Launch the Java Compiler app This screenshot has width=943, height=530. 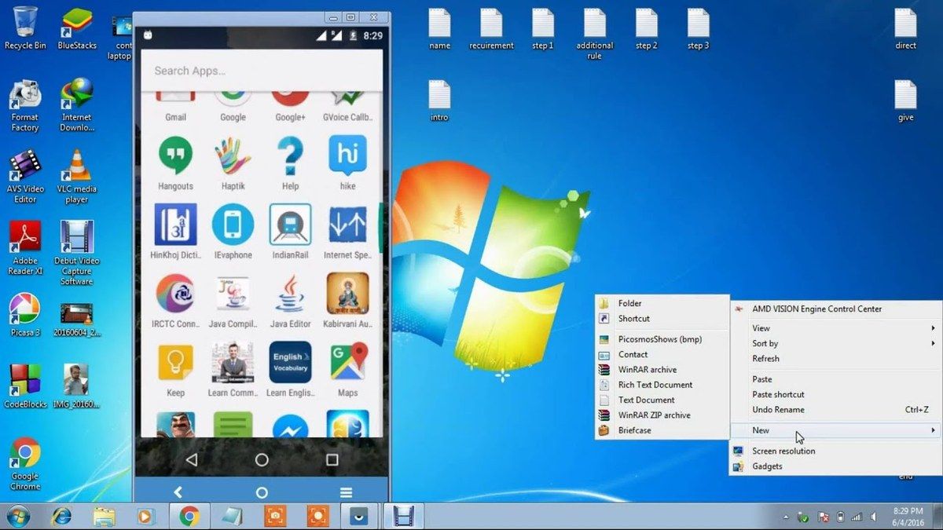pos(233,300)
